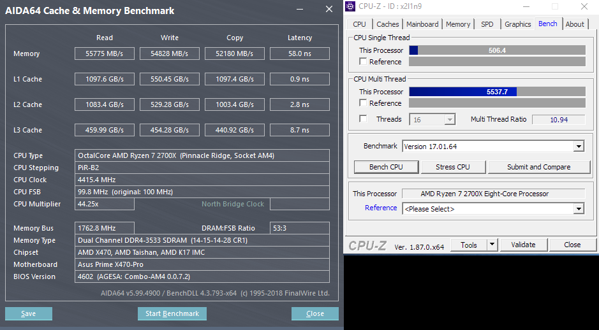
Task: Click L3 Cache Latency value 8.7 ns
Action: (x=300, y=130)
